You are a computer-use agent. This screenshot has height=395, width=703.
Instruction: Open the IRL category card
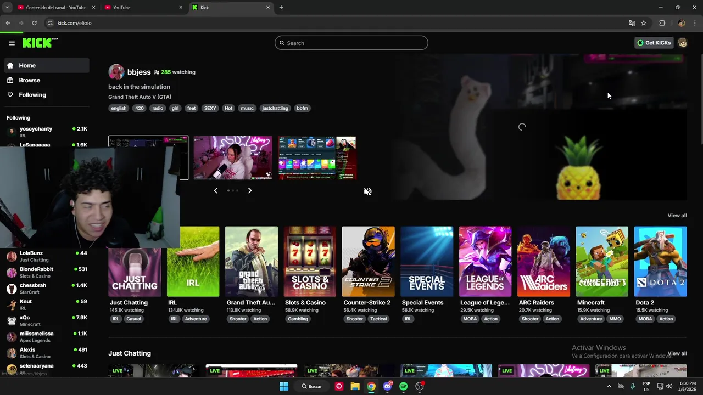tap(193, 262)
